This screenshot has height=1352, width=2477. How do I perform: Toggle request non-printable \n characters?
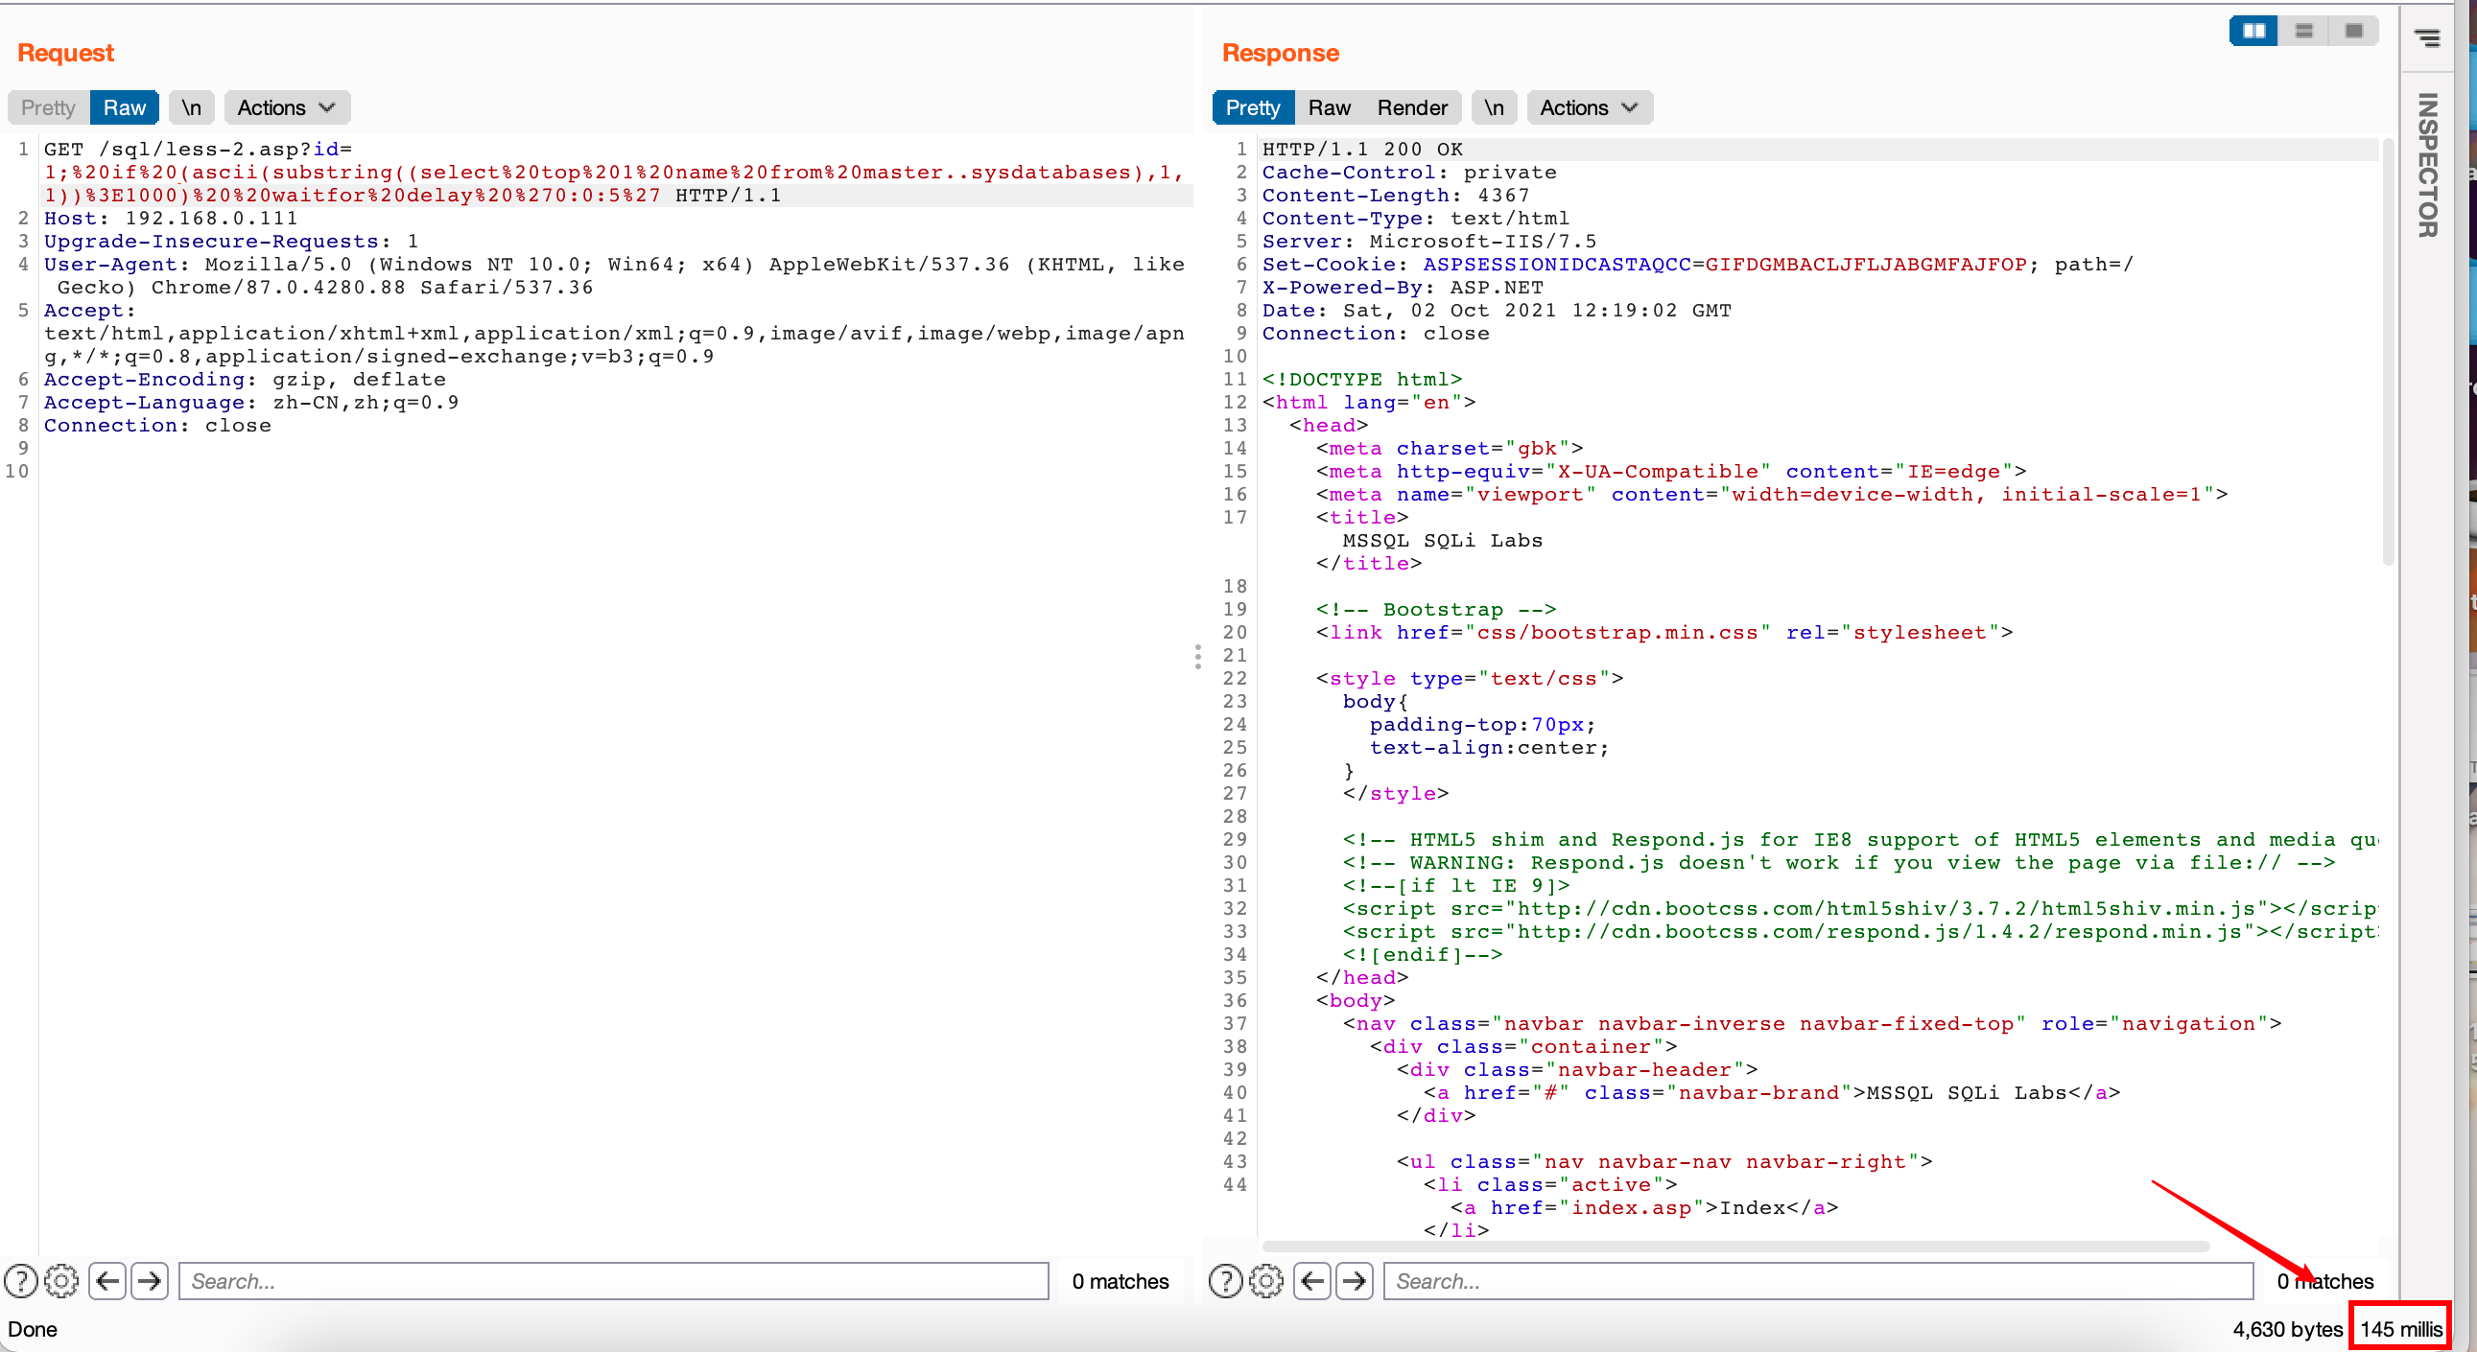[x=191, y=107]
